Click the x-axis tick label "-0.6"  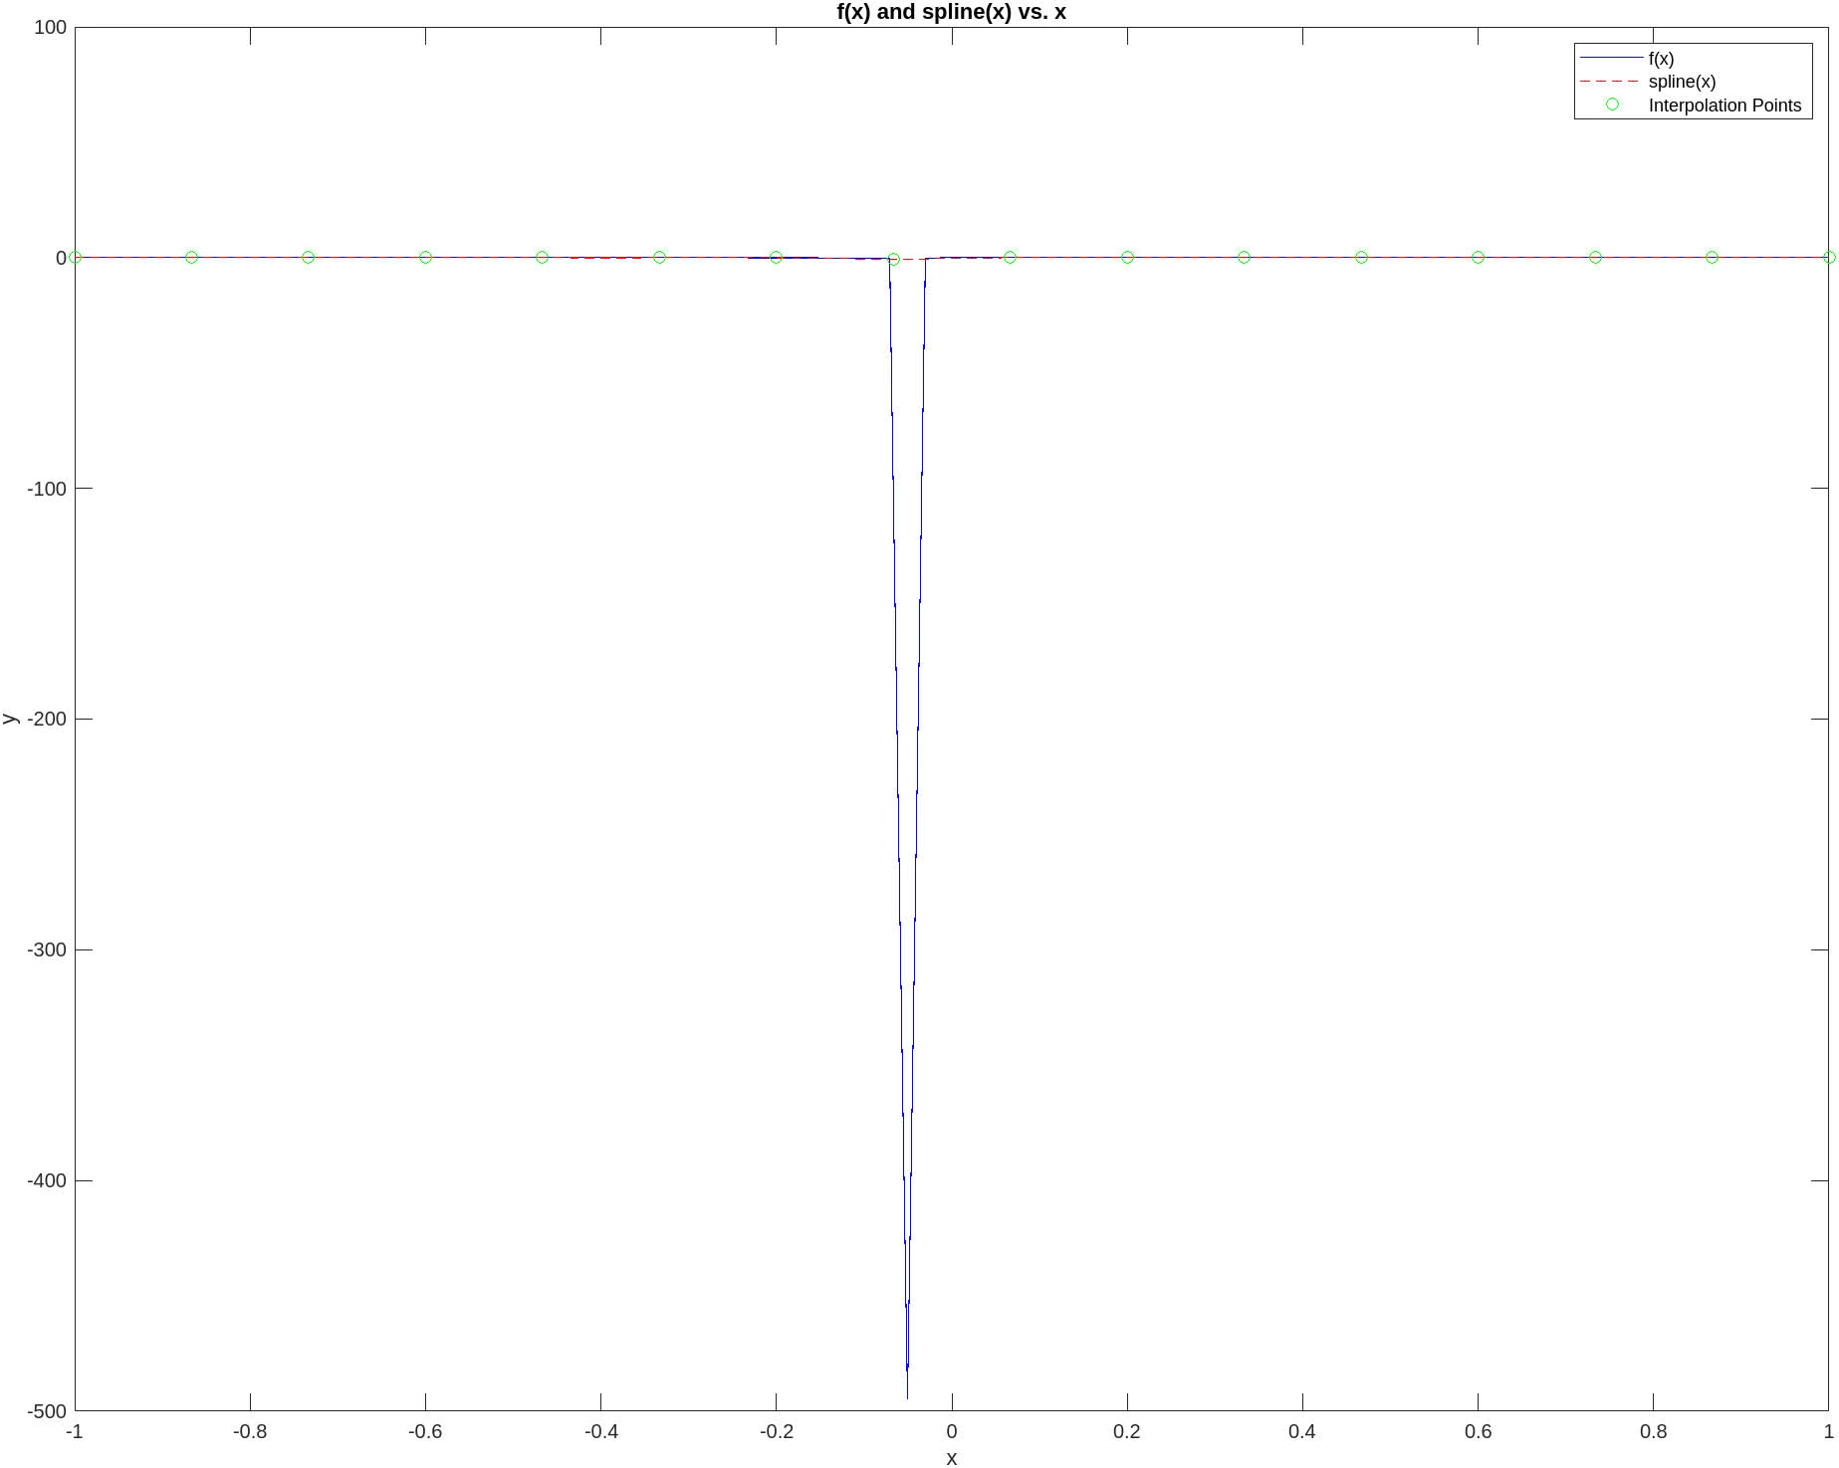coord(425,1432)
